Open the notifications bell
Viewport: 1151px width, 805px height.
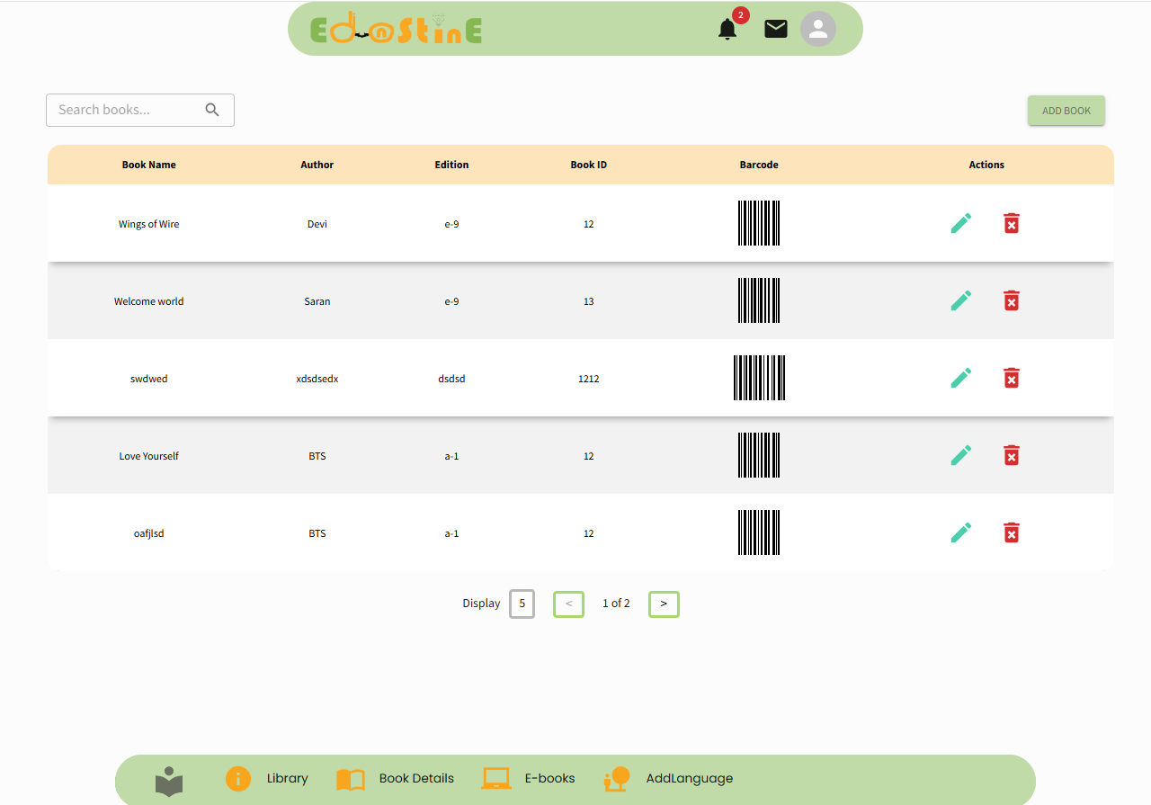(x=727, y=30)
